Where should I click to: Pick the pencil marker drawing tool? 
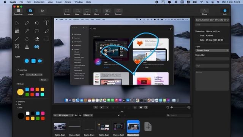27,23
